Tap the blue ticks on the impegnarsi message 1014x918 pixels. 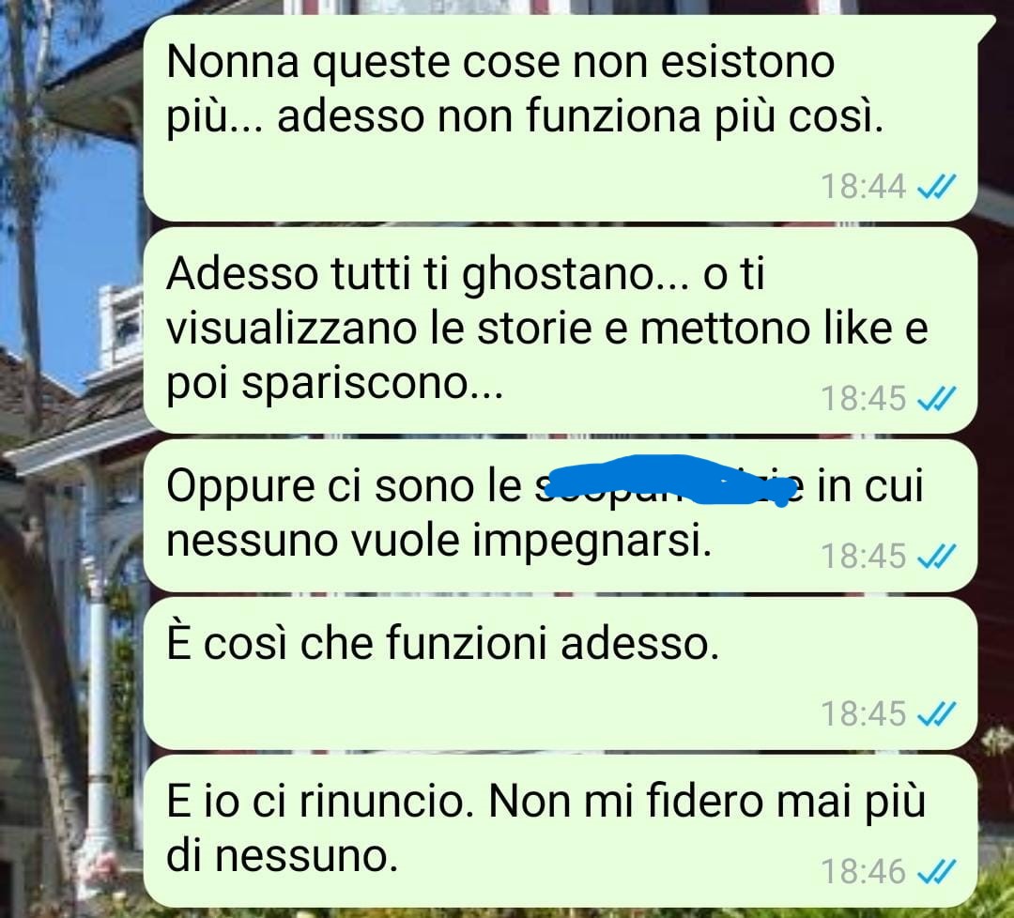pyautogui.click(x=936, y=556)
